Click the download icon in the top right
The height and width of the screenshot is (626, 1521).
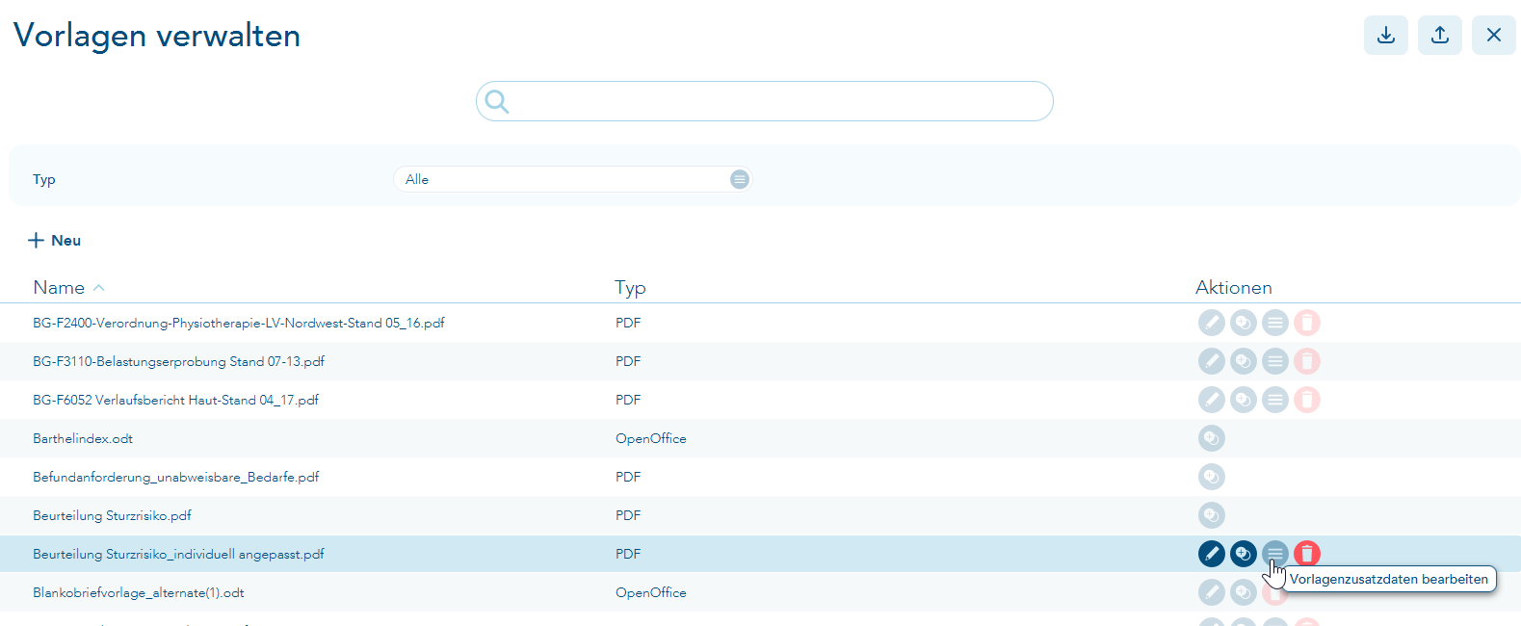pyautogui.click(x=1385, y=36)
